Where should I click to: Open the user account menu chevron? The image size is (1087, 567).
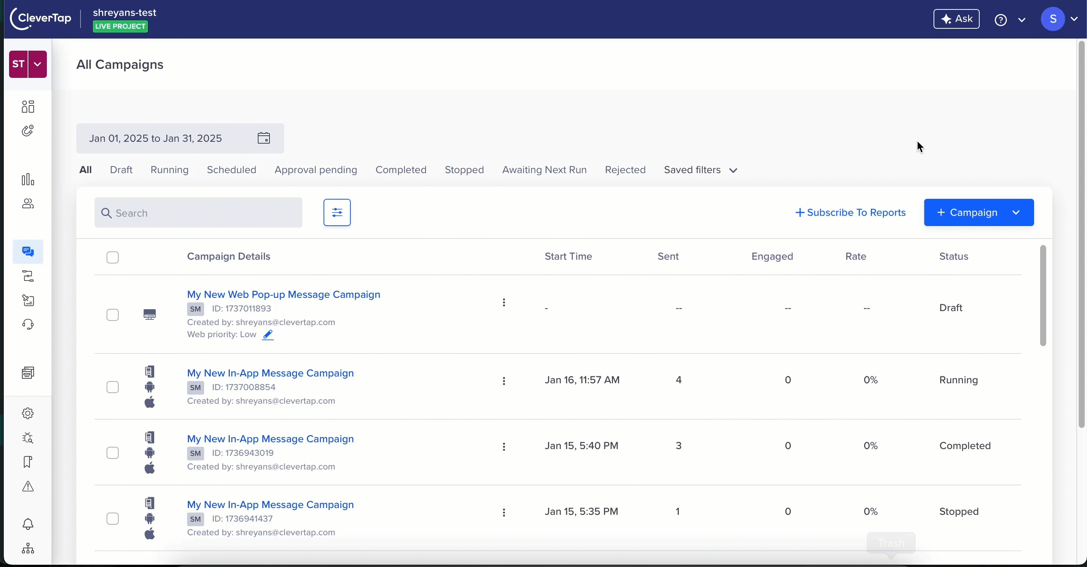tap(1074, 19)
